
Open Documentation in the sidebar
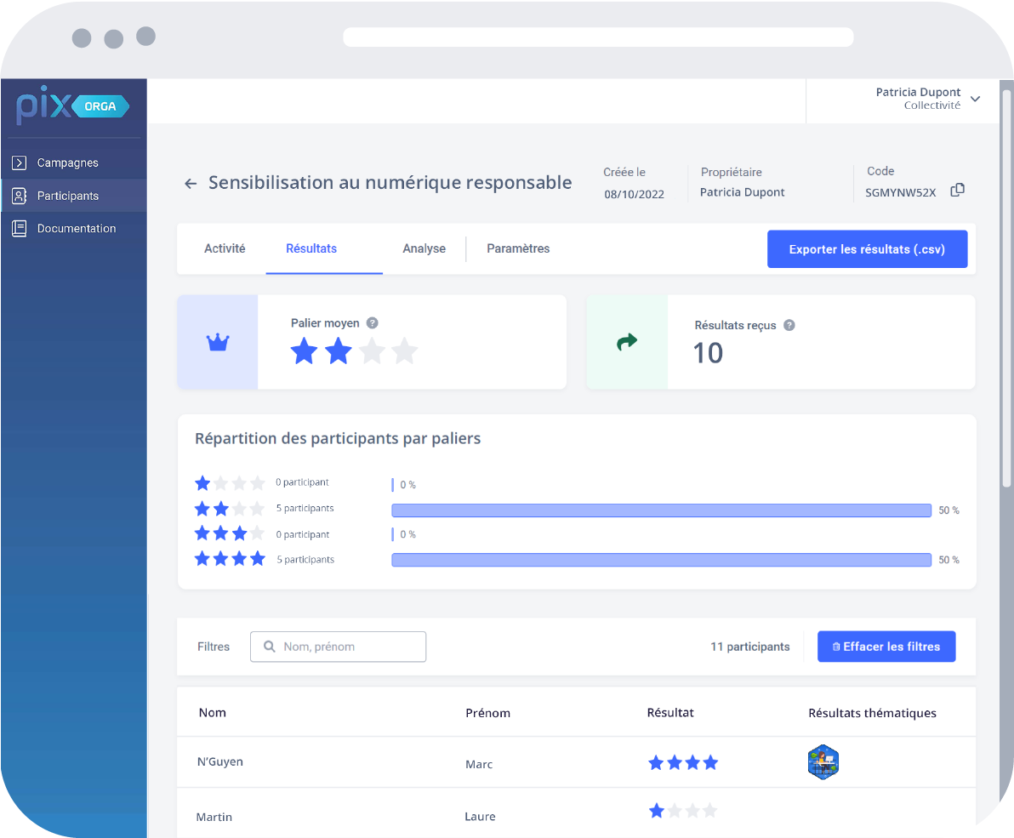[76, 228]
